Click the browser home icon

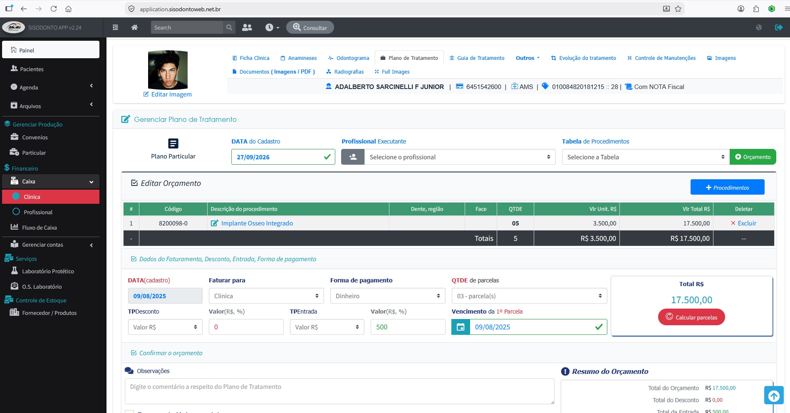click(69, 9)
